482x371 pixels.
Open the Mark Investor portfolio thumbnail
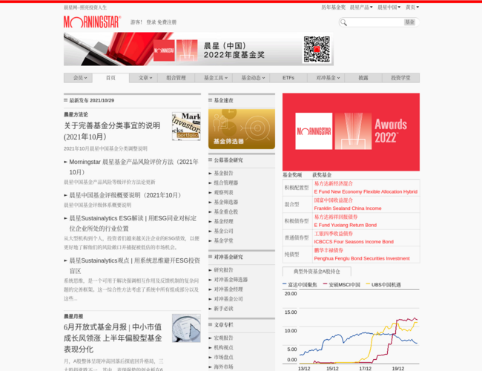pyautogui.click(x=185, y=126)
